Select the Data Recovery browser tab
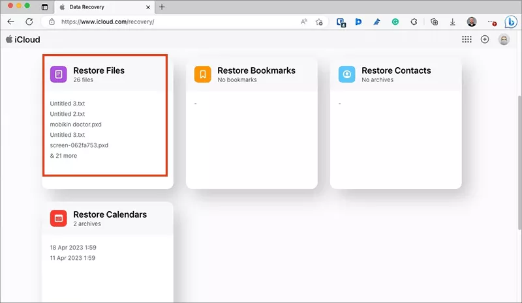The height and width of the screenshot is (303, 522). point(105,7)
